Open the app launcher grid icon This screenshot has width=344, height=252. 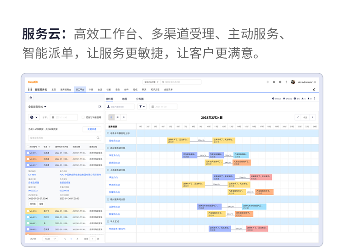click(30, 90)
